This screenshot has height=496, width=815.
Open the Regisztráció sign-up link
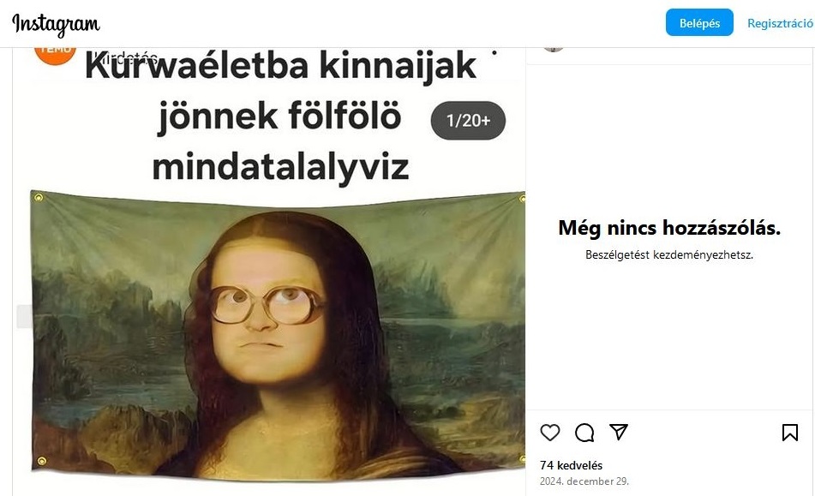point(780,23)
